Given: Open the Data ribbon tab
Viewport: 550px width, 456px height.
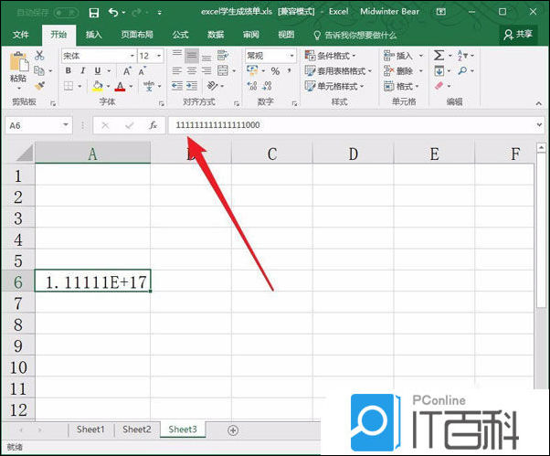Looking at the screenshot, I should pos(216,35).
